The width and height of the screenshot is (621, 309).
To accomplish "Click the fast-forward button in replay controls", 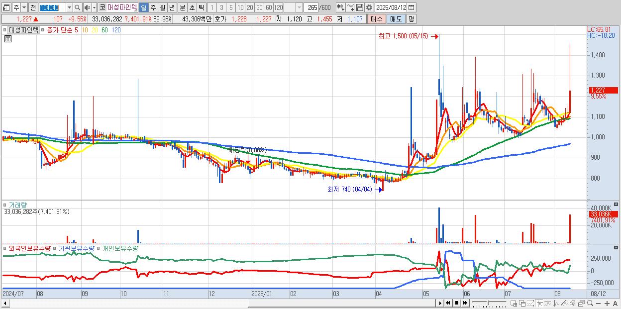I will click(x=465, y=303).
